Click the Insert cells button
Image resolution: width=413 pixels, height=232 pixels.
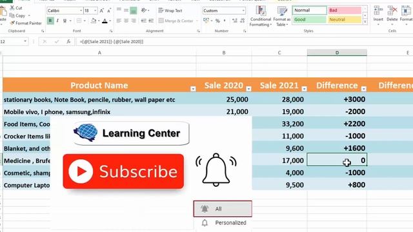click(x=378, y=15)
